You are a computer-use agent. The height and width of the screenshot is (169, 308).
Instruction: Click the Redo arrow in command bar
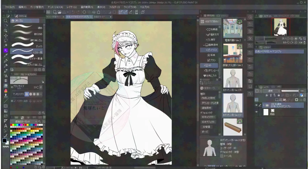(x=78, y=12)
